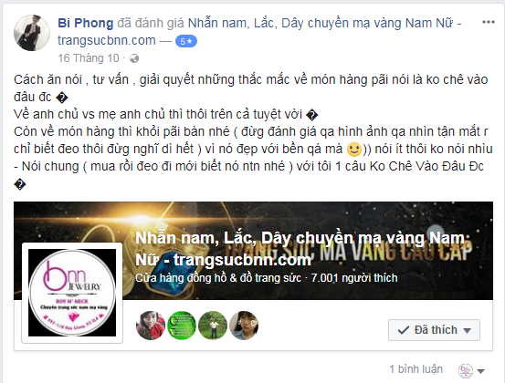Click the man standing outdoors avatar
Screen dimensions: 505x383
click(x=213, y=326)
